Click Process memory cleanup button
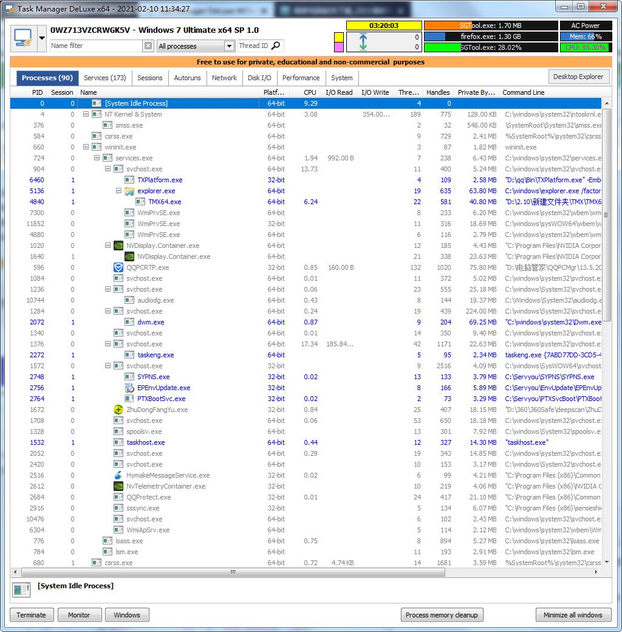The width and height of the screenshot is (622, 632). [442, 615]
